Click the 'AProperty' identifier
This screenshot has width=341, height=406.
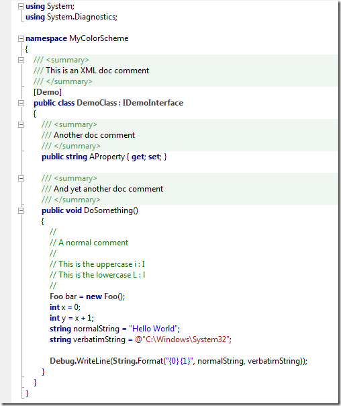pos(107,157)
